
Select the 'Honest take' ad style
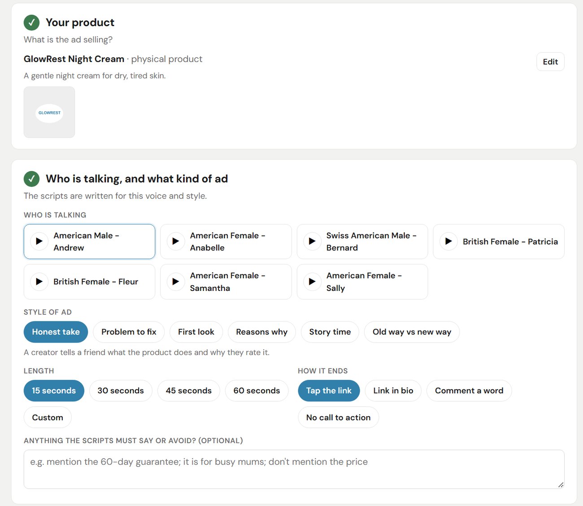56,332
